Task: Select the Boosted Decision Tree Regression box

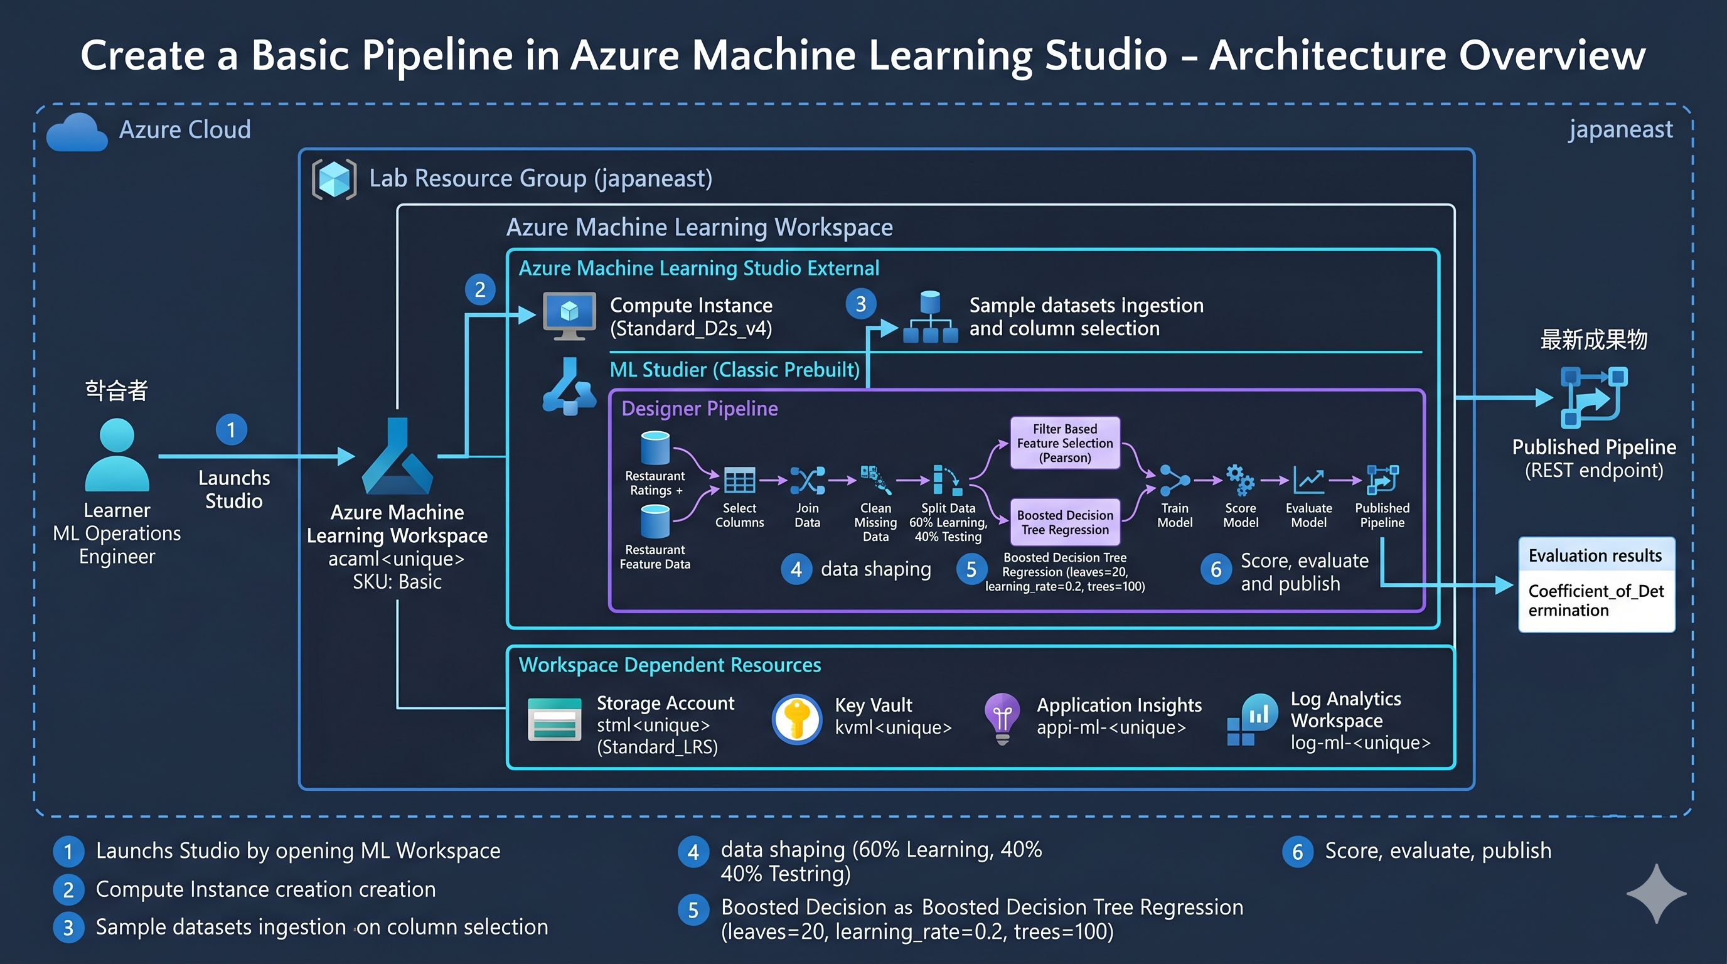Action: [x=1064, y=522]
